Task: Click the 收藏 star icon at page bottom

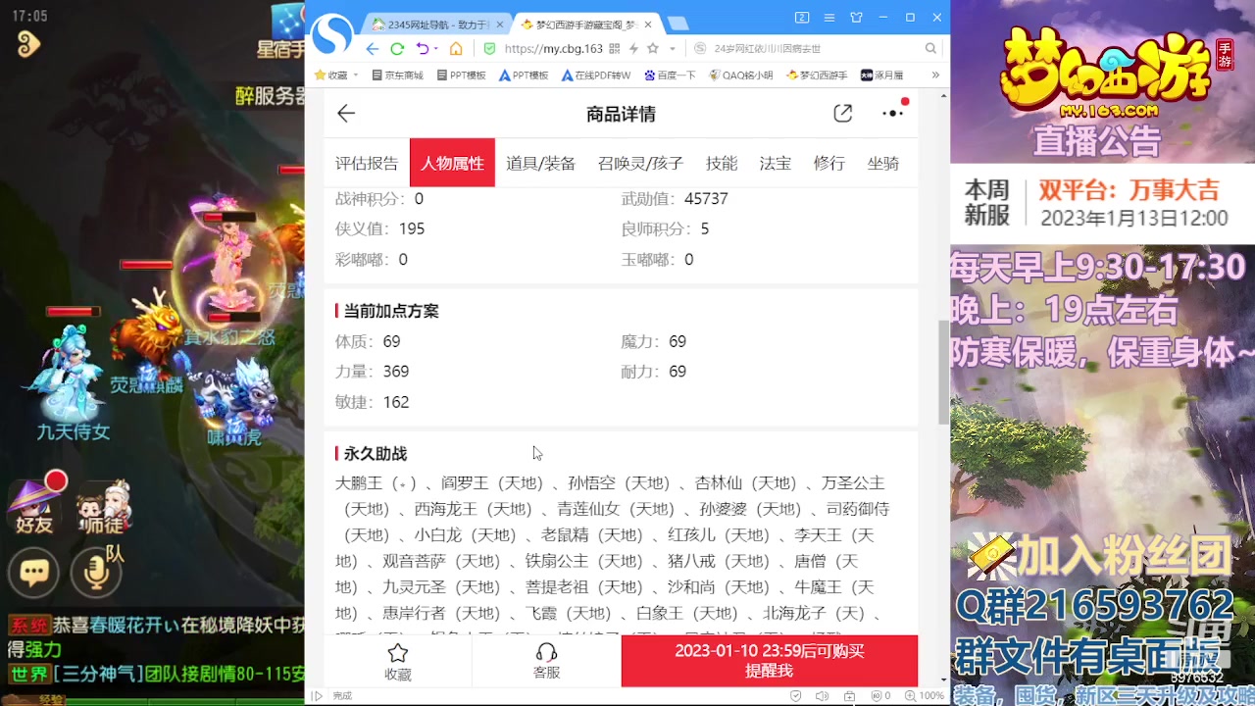Action: pos(397,662)
